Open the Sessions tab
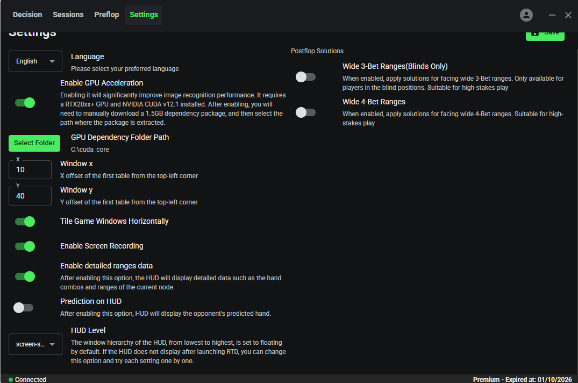The width and height of the screenshot is (578, 383). click(68, 15)
